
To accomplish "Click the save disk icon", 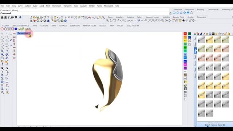I will 38,17.
